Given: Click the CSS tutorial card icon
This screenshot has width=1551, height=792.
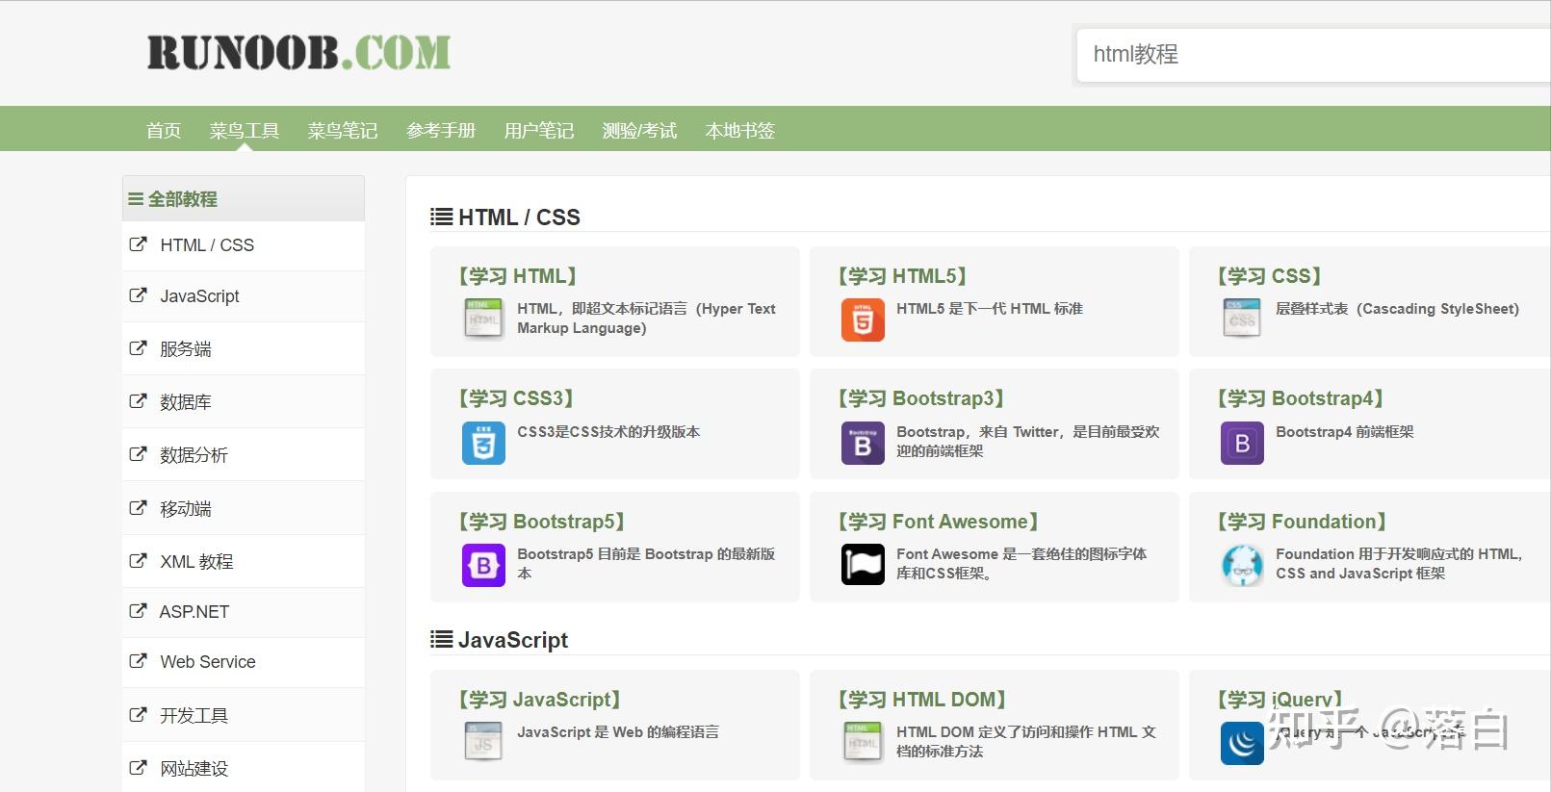Looking at the screenshot, I should [x=1242, y=319].
